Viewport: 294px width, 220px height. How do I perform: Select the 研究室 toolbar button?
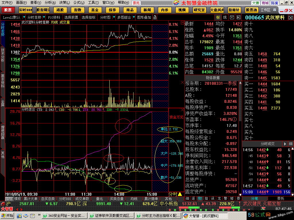[x=199, y=10]
